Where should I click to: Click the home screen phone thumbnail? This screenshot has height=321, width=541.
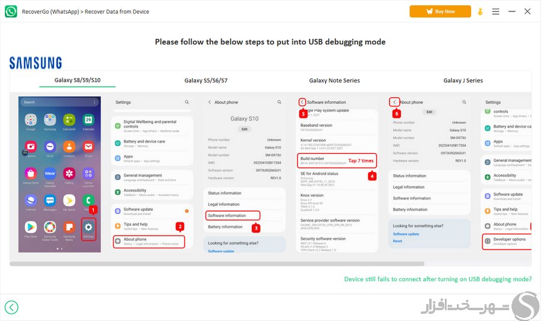coord(60,174)
